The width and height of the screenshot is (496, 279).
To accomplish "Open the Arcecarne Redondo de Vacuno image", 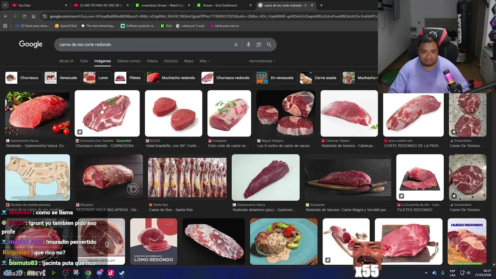I will click(x=348, y=177).
